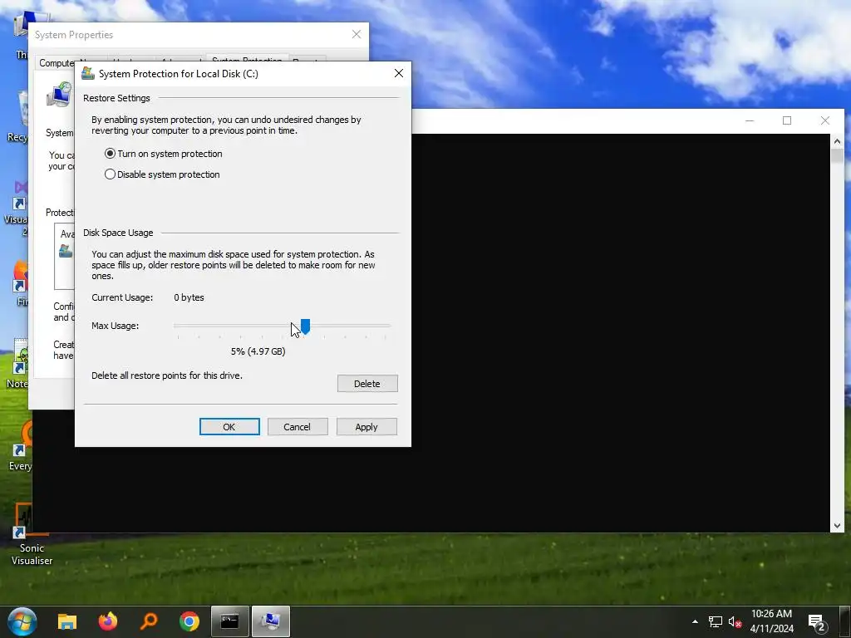Select the Recycle Bin desktop icon
851x638 pixels.
point(17,116)
